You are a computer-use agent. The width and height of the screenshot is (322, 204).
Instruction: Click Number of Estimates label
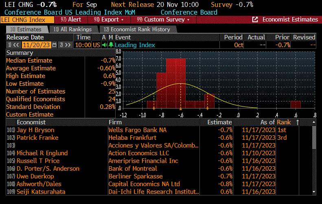(36, 91)
